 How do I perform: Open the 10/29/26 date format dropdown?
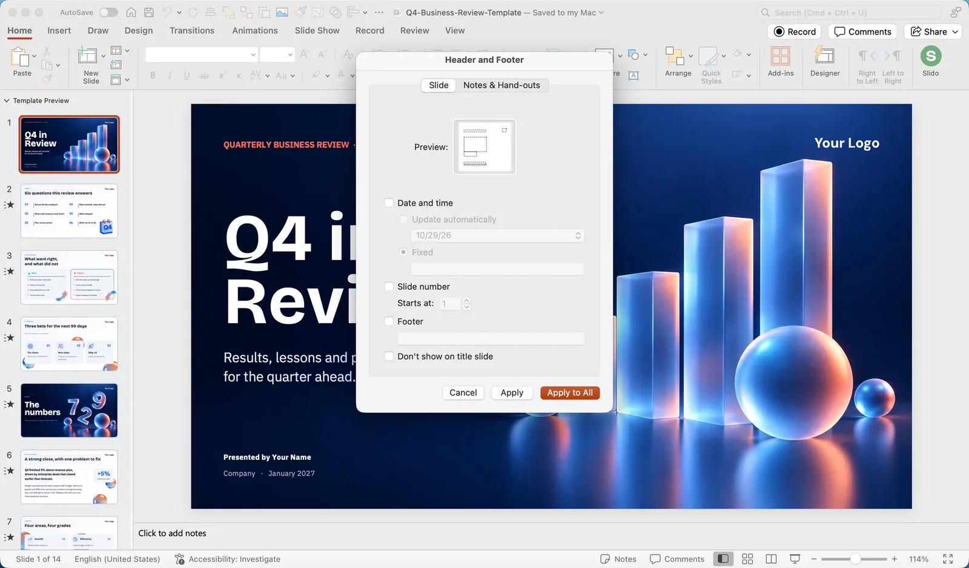click(498, 235)
